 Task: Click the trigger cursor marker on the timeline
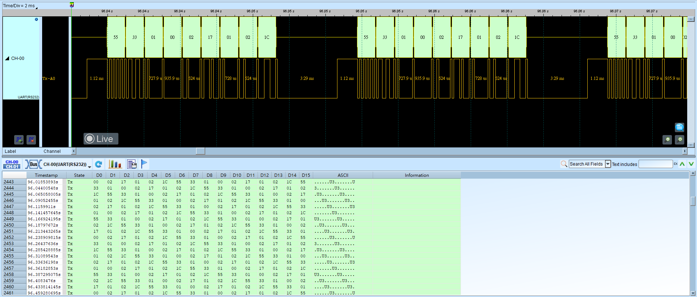coord(72,5)
